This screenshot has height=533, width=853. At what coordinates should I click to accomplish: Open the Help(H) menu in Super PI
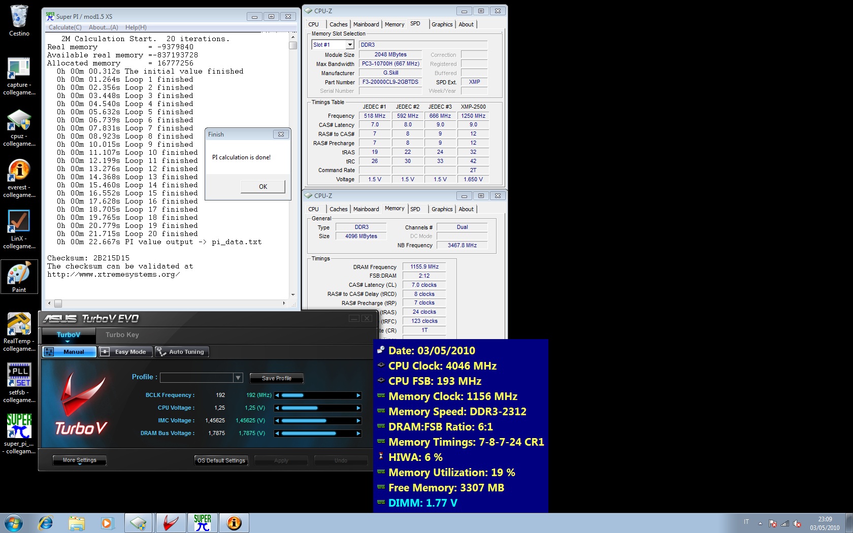click(x=136, y=27)
